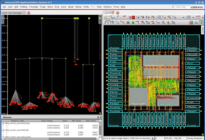Float the Browser panel
The height and width of the screenshot is (140, 205).
click(x=98, y=117)
